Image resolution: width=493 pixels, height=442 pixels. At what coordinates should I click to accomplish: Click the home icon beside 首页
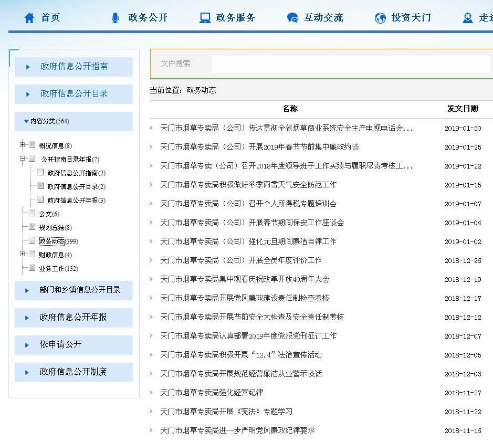pos(29,18)
